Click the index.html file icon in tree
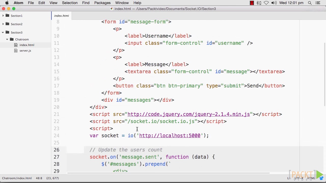 point(16,45)
